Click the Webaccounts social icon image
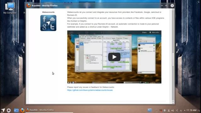Image resolution: width=201 pixels, height=113 pixels. coord(48,23)
